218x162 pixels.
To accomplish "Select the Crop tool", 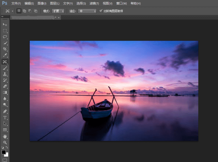I will (5, 49).
